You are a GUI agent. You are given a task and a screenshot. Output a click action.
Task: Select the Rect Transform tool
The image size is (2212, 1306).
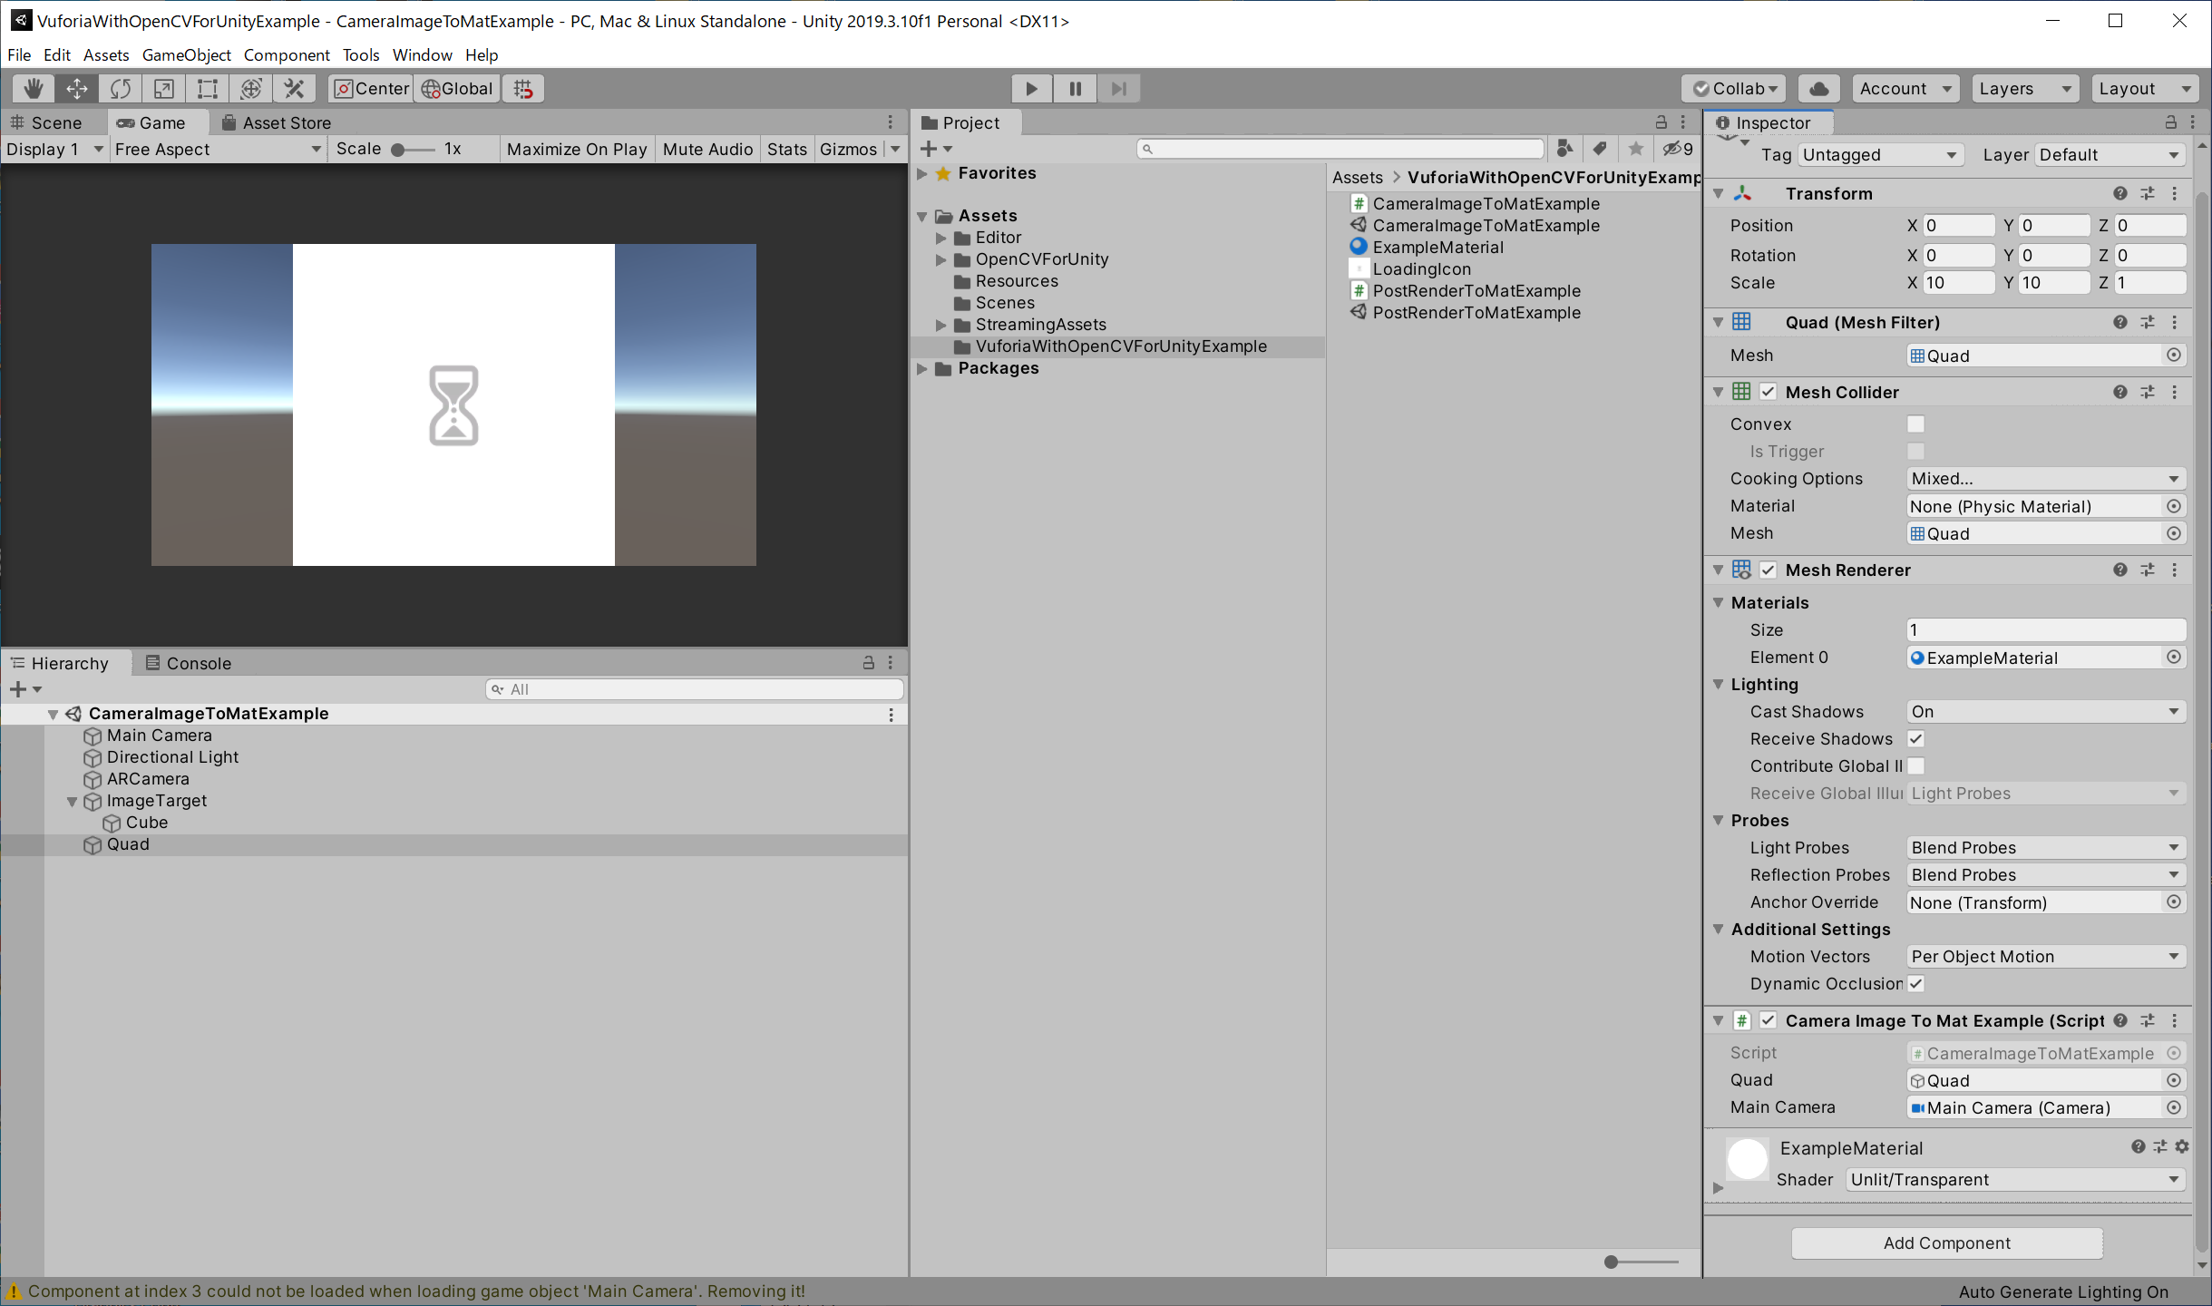tap(208, 88)
